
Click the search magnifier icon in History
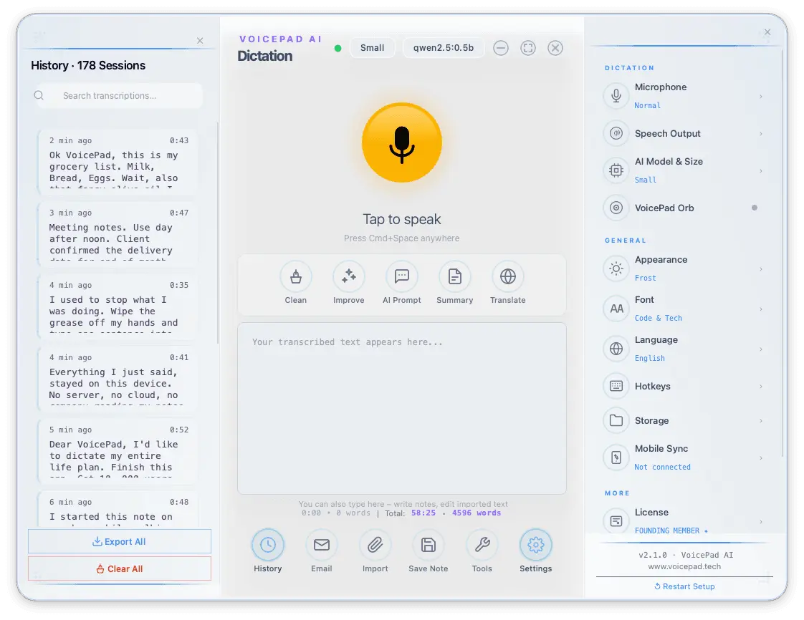point(39,95)
